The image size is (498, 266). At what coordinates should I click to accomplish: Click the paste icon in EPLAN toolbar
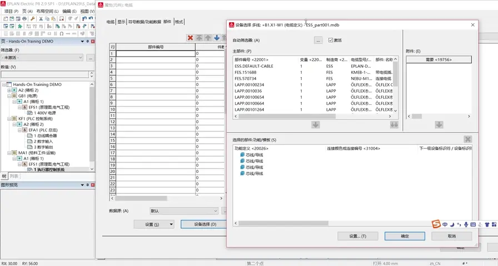tap(53, 19)
